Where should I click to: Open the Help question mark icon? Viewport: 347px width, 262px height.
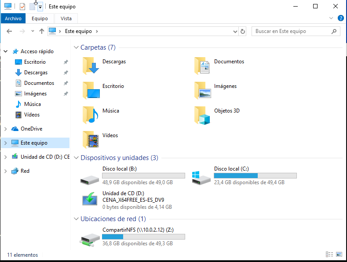(x=340, y=18)
